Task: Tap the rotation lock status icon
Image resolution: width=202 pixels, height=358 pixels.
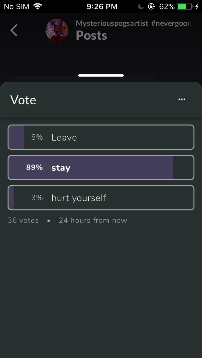Action: coord(151,6)
